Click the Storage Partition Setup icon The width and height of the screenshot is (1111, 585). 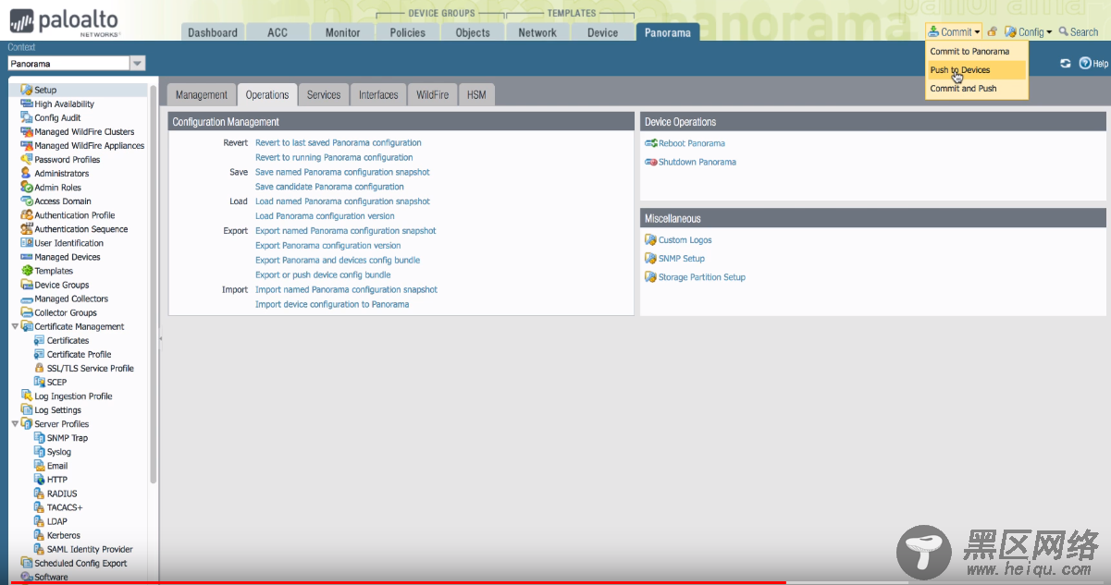(650, 276)
